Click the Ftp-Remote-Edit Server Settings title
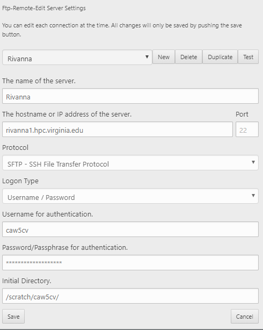 (x=44, y=8)
